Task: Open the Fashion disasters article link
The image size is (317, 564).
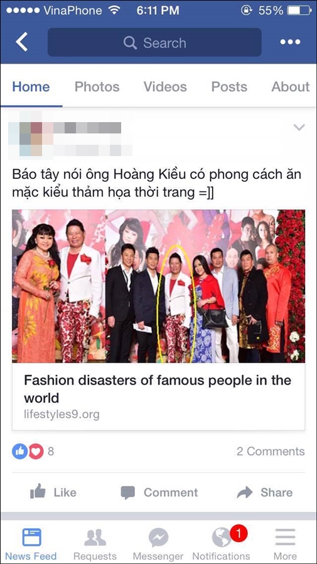Action: pos(158,389)
